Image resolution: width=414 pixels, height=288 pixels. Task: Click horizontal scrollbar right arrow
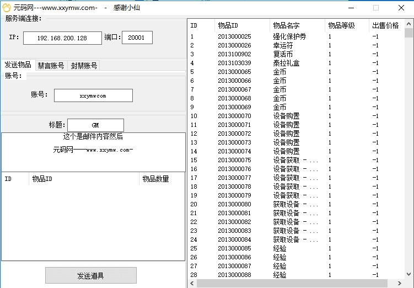[400, 283]
